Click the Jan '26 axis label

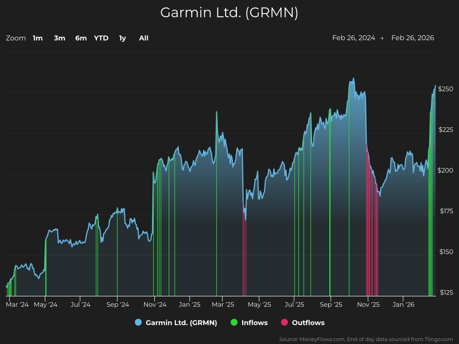[403, 304]
